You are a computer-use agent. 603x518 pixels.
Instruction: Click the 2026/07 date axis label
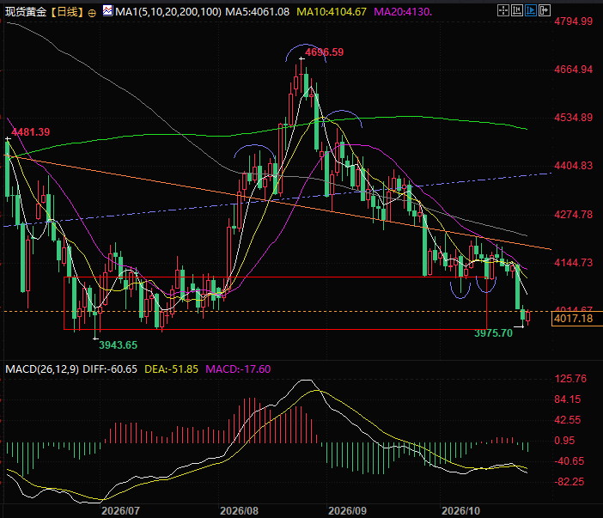120,511
